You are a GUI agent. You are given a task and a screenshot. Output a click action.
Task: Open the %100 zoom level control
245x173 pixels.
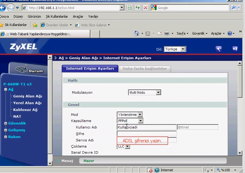[x=226, y=170]
